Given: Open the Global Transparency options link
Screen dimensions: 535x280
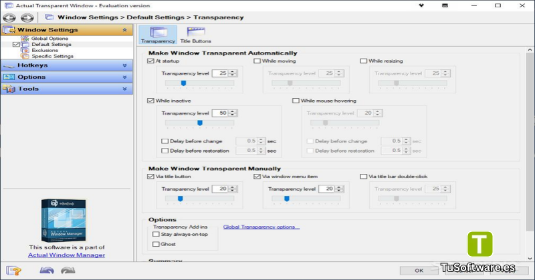Looking at the screenshot, I should 261,227.
